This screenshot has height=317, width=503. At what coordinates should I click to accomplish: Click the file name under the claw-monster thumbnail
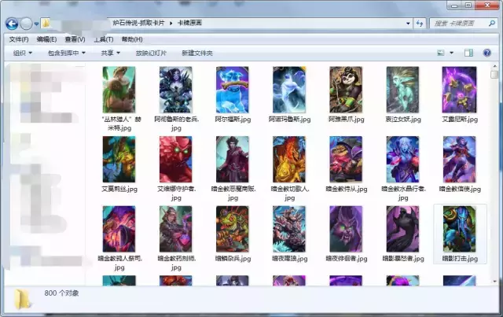tap(119, 263)
